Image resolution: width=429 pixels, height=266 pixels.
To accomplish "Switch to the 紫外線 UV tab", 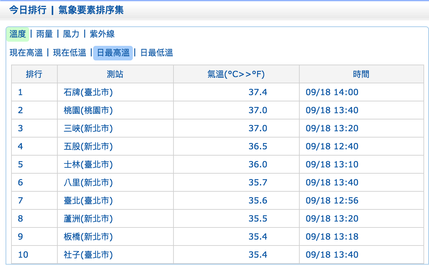I will [102, 34].
